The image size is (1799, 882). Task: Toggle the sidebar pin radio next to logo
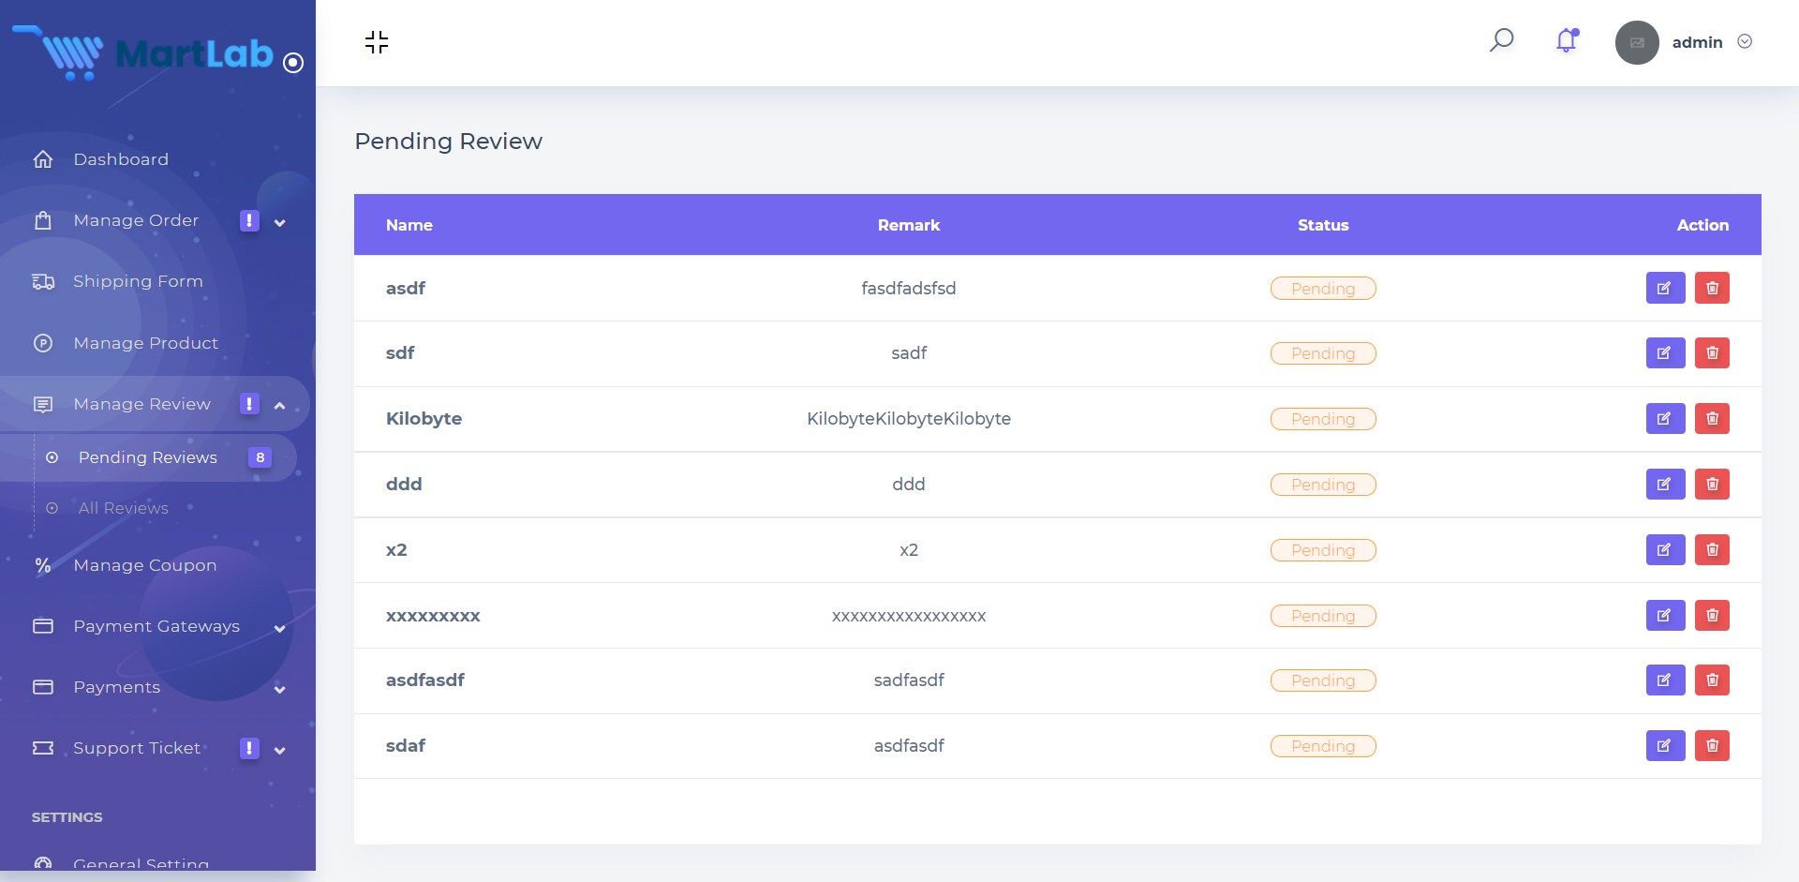point(293,63)
